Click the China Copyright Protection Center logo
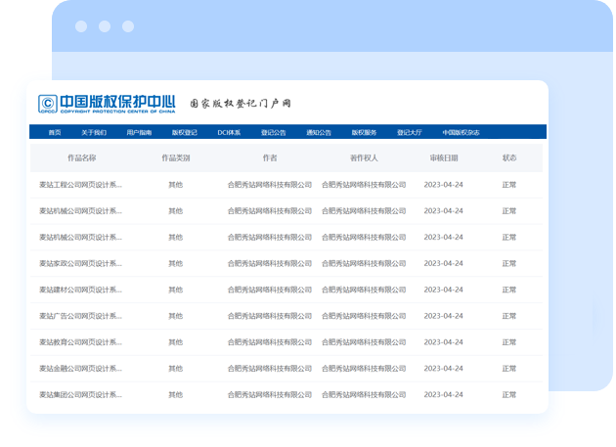Screen dimensions: 616x447 pyautogui.click(x=106, y=103)
